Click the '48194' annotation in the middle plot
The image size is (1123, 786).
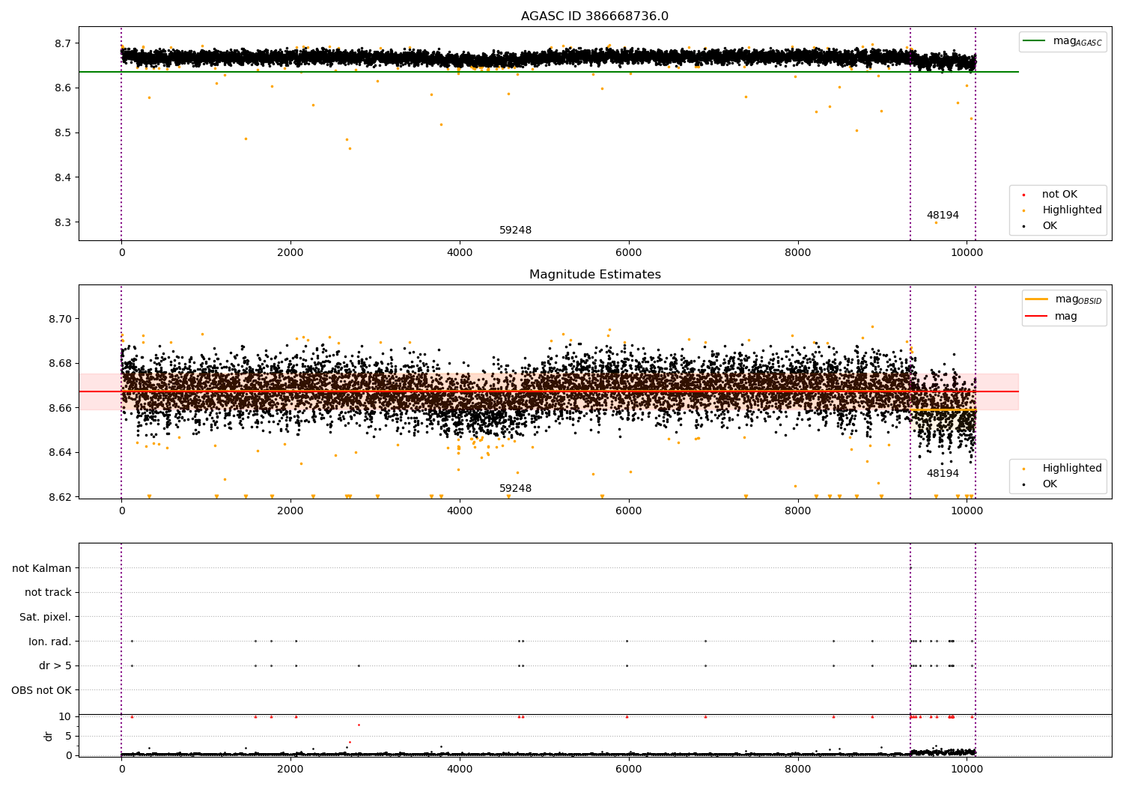943,474
